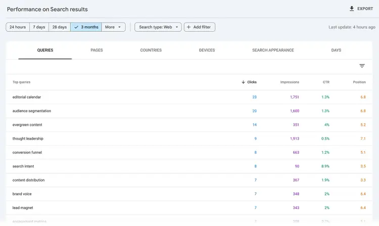Click the Add filter button
This screenshot has width=379, height=226.
[x=200, y=27]
